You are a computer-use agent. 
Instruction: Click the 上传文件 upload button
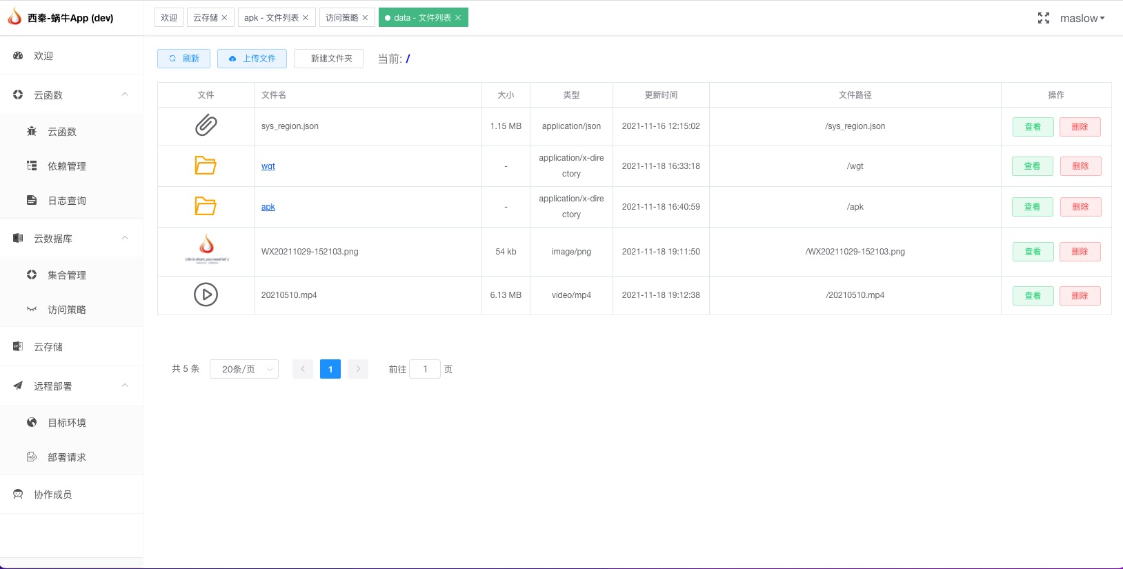tap(252, 59)
